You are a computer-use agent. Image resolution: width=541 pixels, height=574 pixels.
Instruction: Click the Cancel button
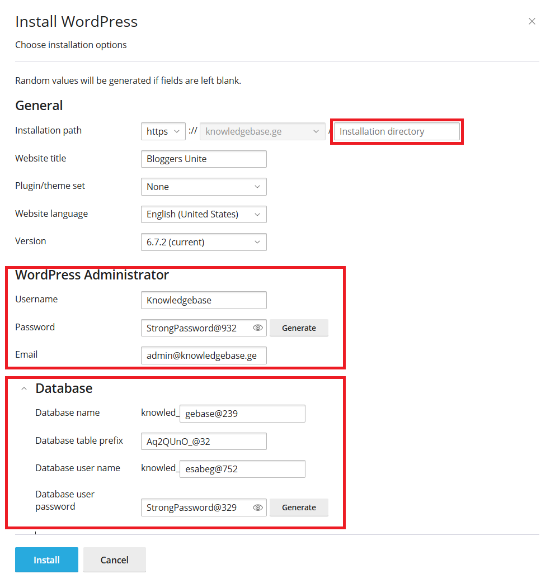pyautogui.click(x=114, y=559)
